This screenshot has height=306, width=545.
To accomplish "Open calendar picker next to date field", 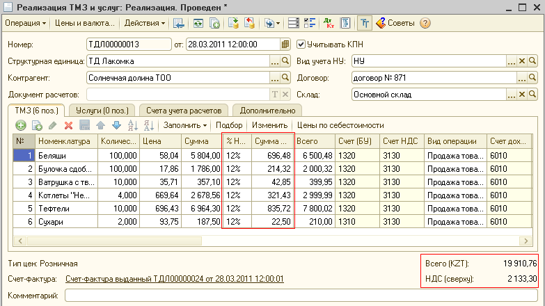I will point(285,44).
